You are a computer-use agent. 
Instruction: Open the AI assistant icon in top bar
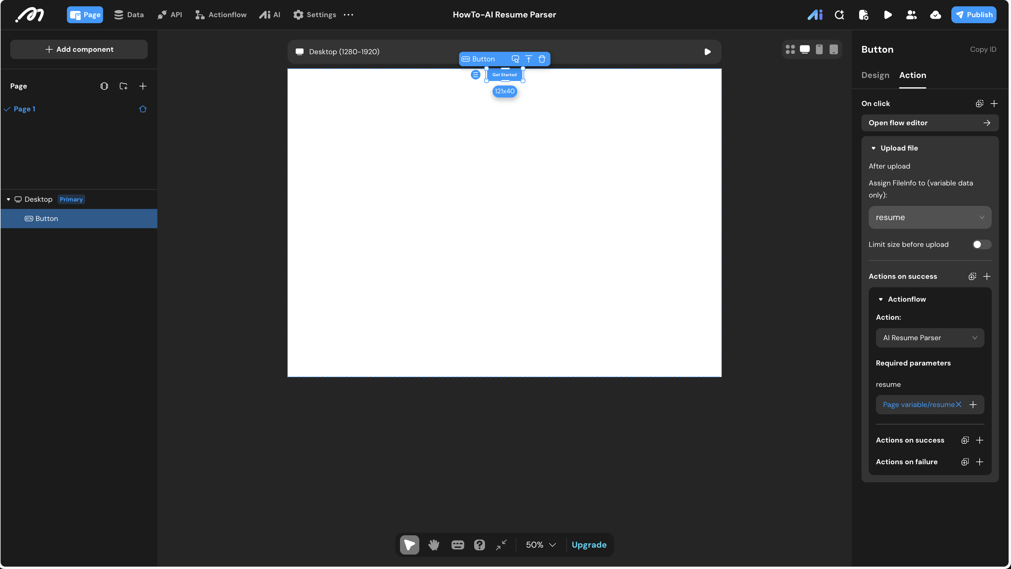click(x=815, y=15)
